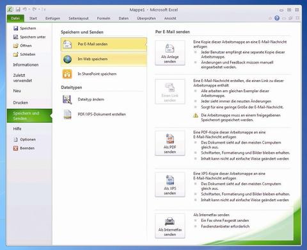The image size is (307, 250).
Task: Switch to the Seitenlayout tab
Action: 79,19
